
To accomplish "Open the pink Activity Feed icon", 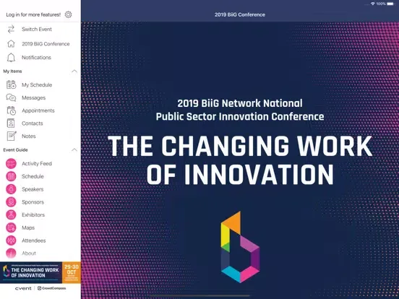I will [x=11, y=163].
